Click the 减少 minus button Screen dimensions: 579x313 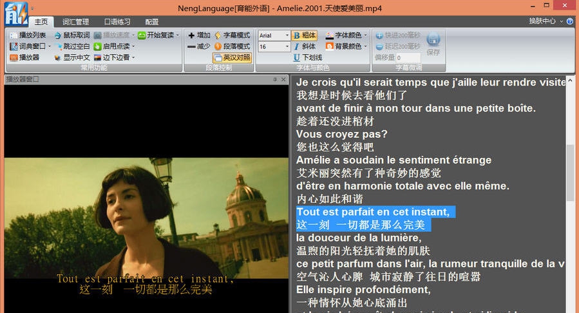tap(199, 46)
